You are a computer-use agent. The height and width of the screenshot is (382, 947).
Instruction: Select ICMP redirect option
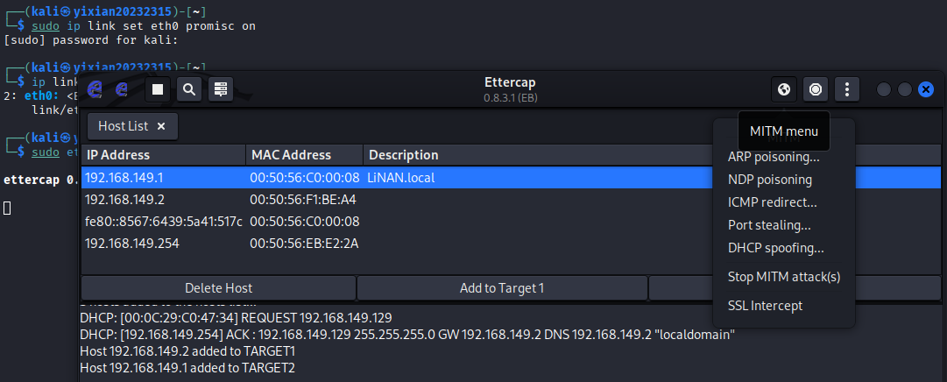click(x=772, y=202)
